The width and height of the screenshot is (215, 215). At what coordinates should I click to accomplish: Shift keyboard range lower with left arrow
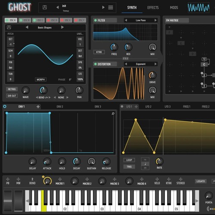(27, 201)
